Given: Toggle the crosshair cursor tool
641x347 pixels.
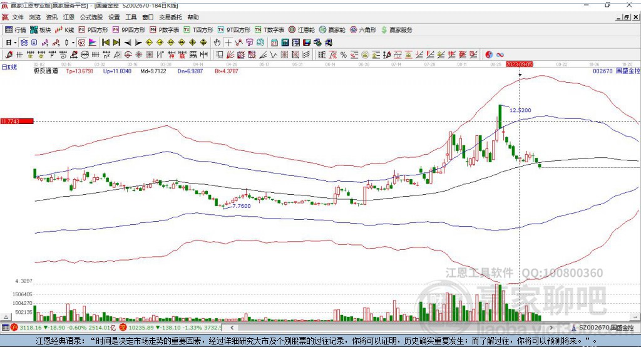Looking at the screenshot, I should coord(228,43).
